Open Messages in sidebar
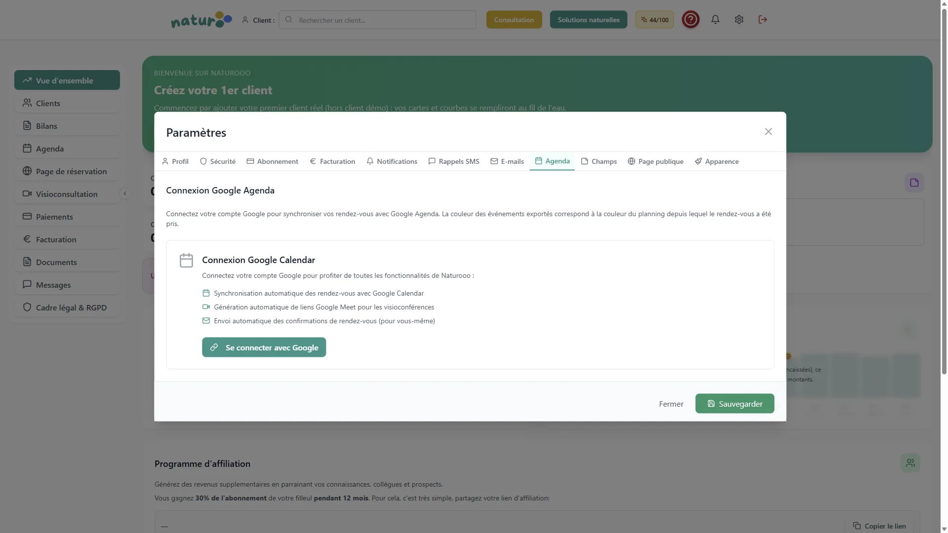 [67, 284]
